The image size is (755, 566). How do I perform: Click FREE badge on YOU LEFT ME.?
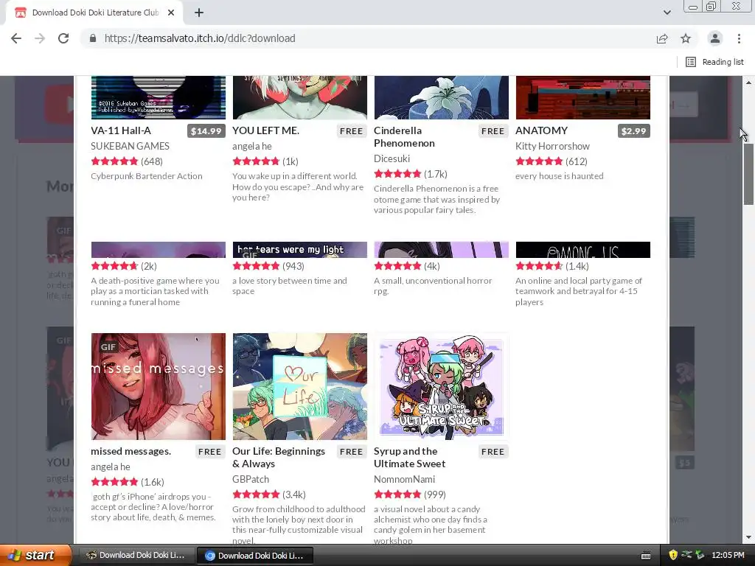pyautogui.click(x=351, y=131)
